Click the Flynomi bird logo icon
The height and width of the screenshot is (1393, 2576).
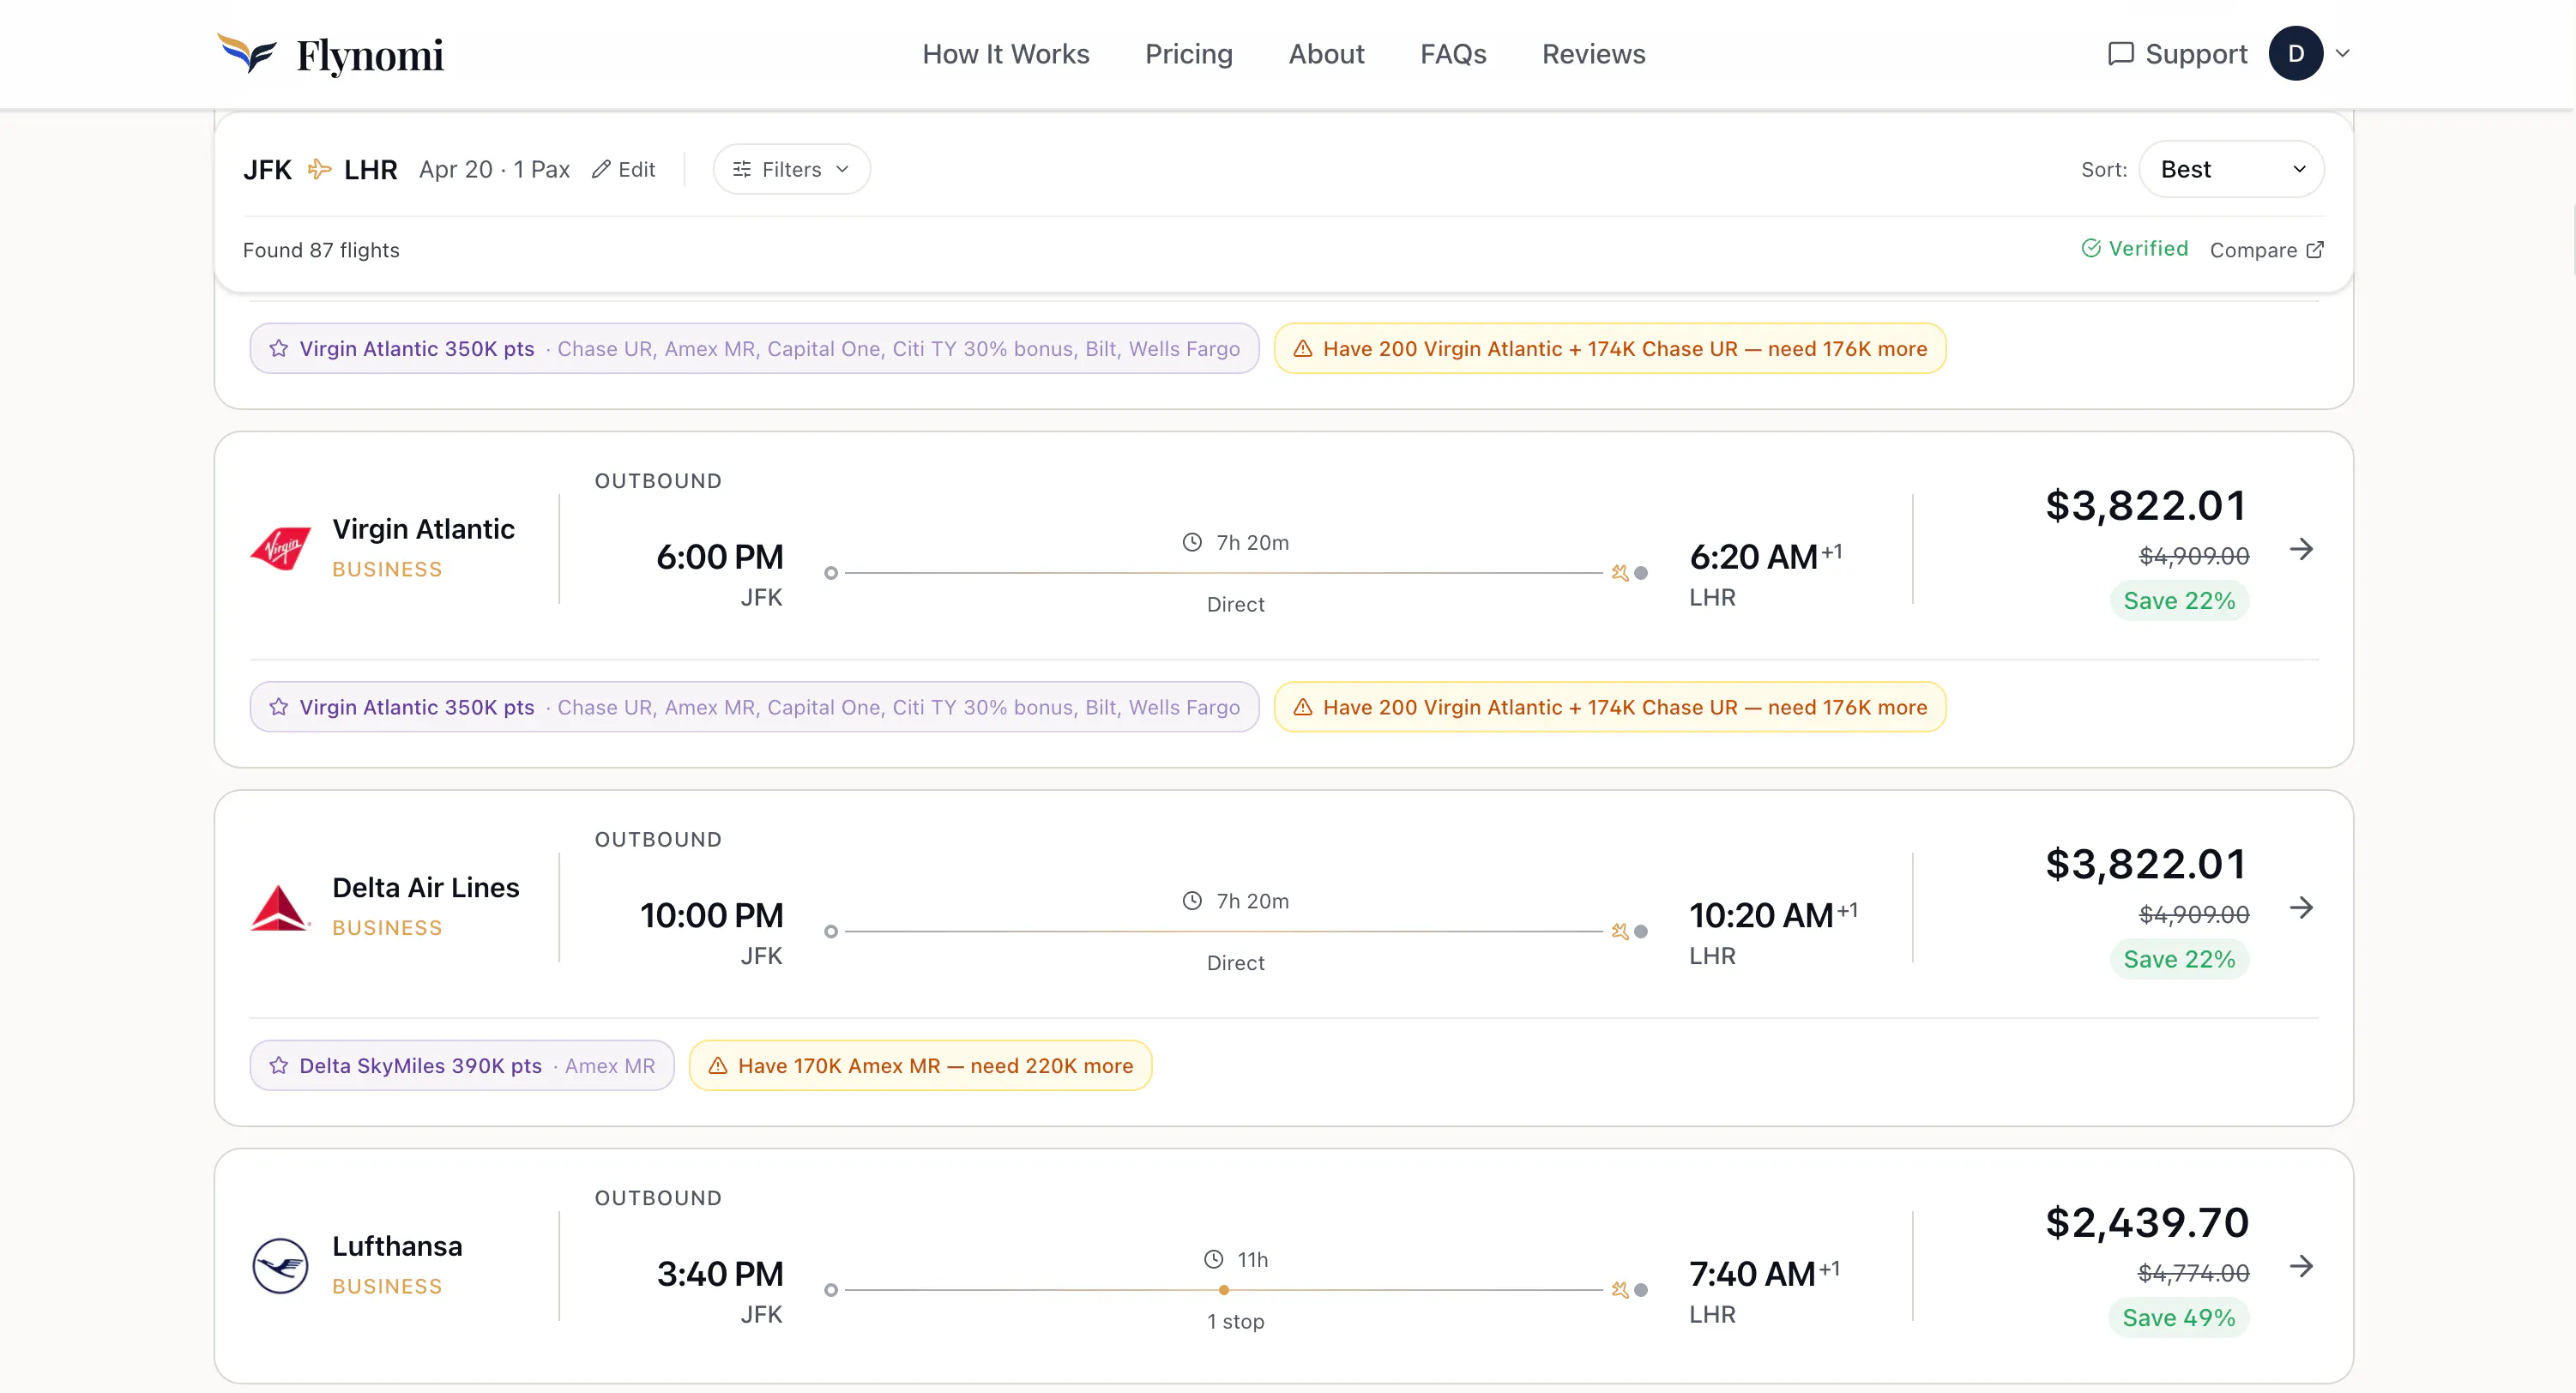point(247,53)
